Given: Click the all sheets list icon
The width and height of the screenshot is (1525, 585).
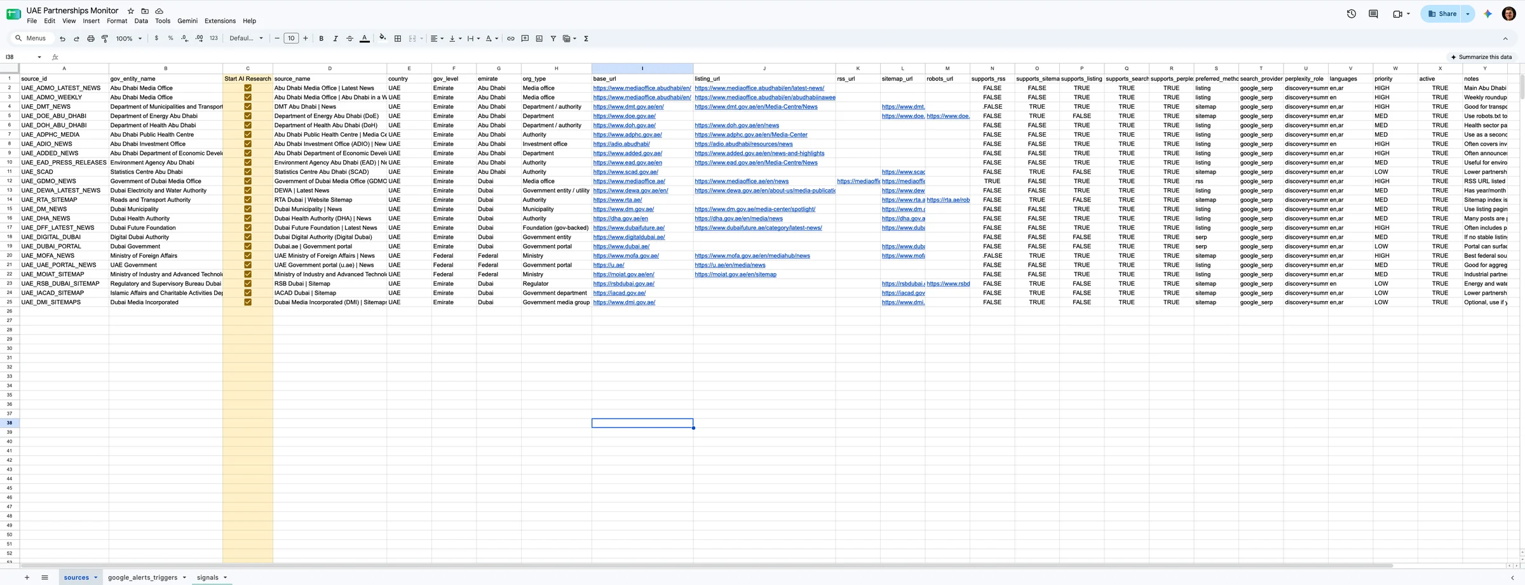Looking at the screenshot, I should [44, 577].
